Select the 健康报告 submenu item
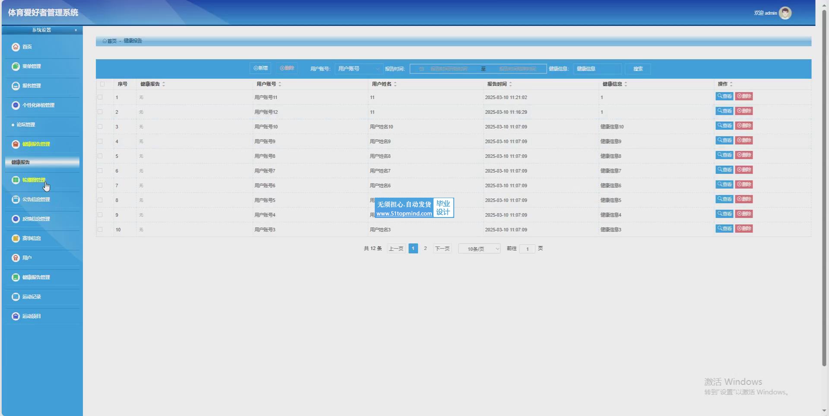The height and width of the screenshot is (416, 829). (42, 162)
